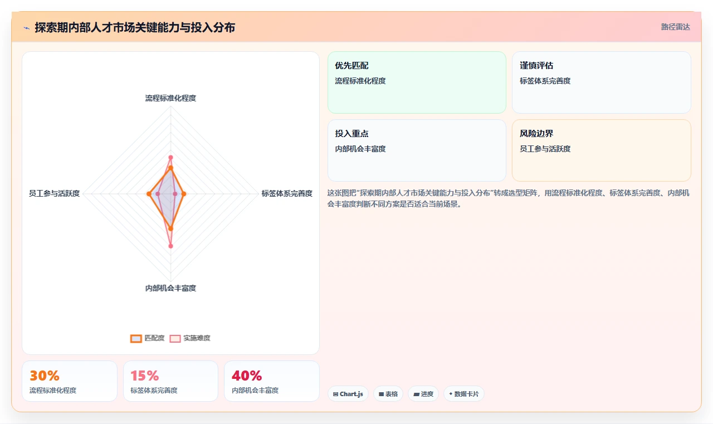Screen dimensions: 713x424
Task: Open the 40% 内部机会丰富度 stat card
Action: click(x=272, y=381)
